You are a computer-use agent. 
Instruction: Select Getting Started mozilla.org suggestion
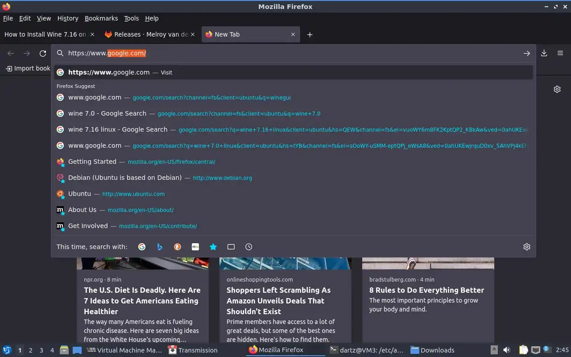point(294,162)
